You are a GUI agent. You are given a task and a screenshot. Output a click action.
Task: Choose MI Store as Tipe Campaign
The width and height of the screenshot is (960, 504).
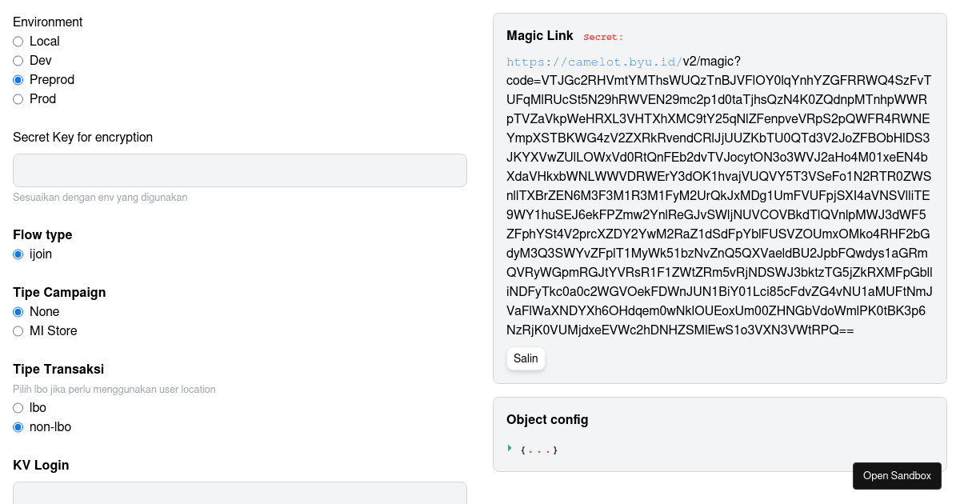(x=18, y=331)
